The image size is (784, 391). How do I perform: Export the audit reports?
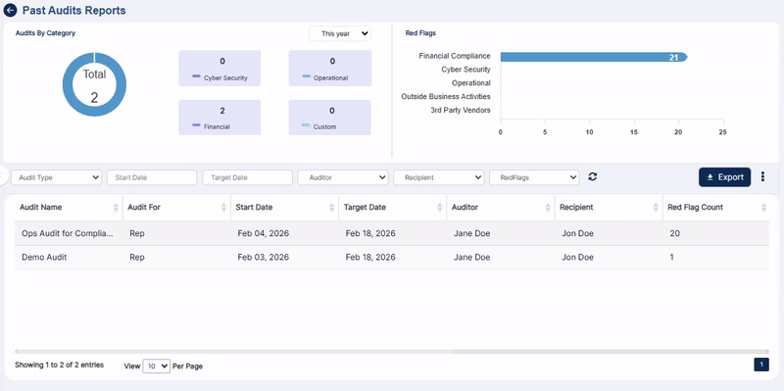724,177
